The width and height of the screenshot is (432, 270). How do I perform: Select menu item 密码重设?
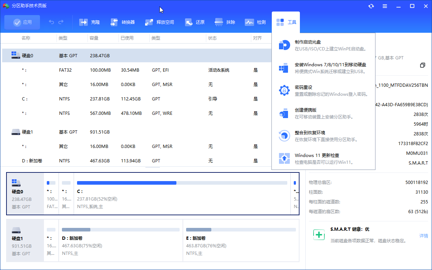click(323, 90)
